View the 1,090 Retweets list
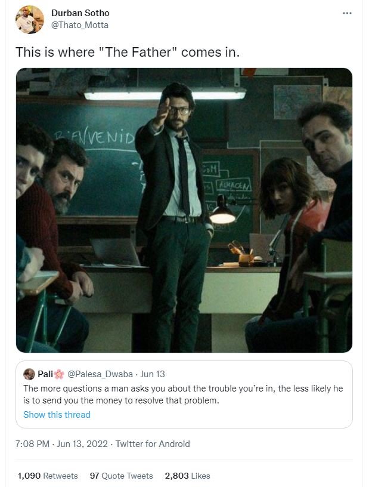 click(x=48, y=476)
